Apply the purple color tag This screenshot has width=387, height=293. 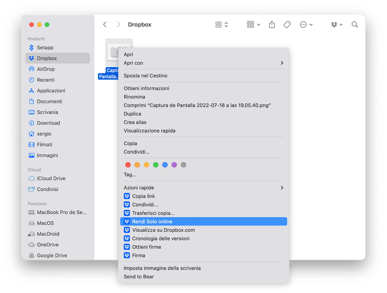[174, 165]
